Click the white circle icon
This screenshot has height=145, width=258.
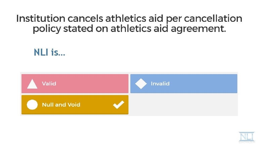(32, 104)
